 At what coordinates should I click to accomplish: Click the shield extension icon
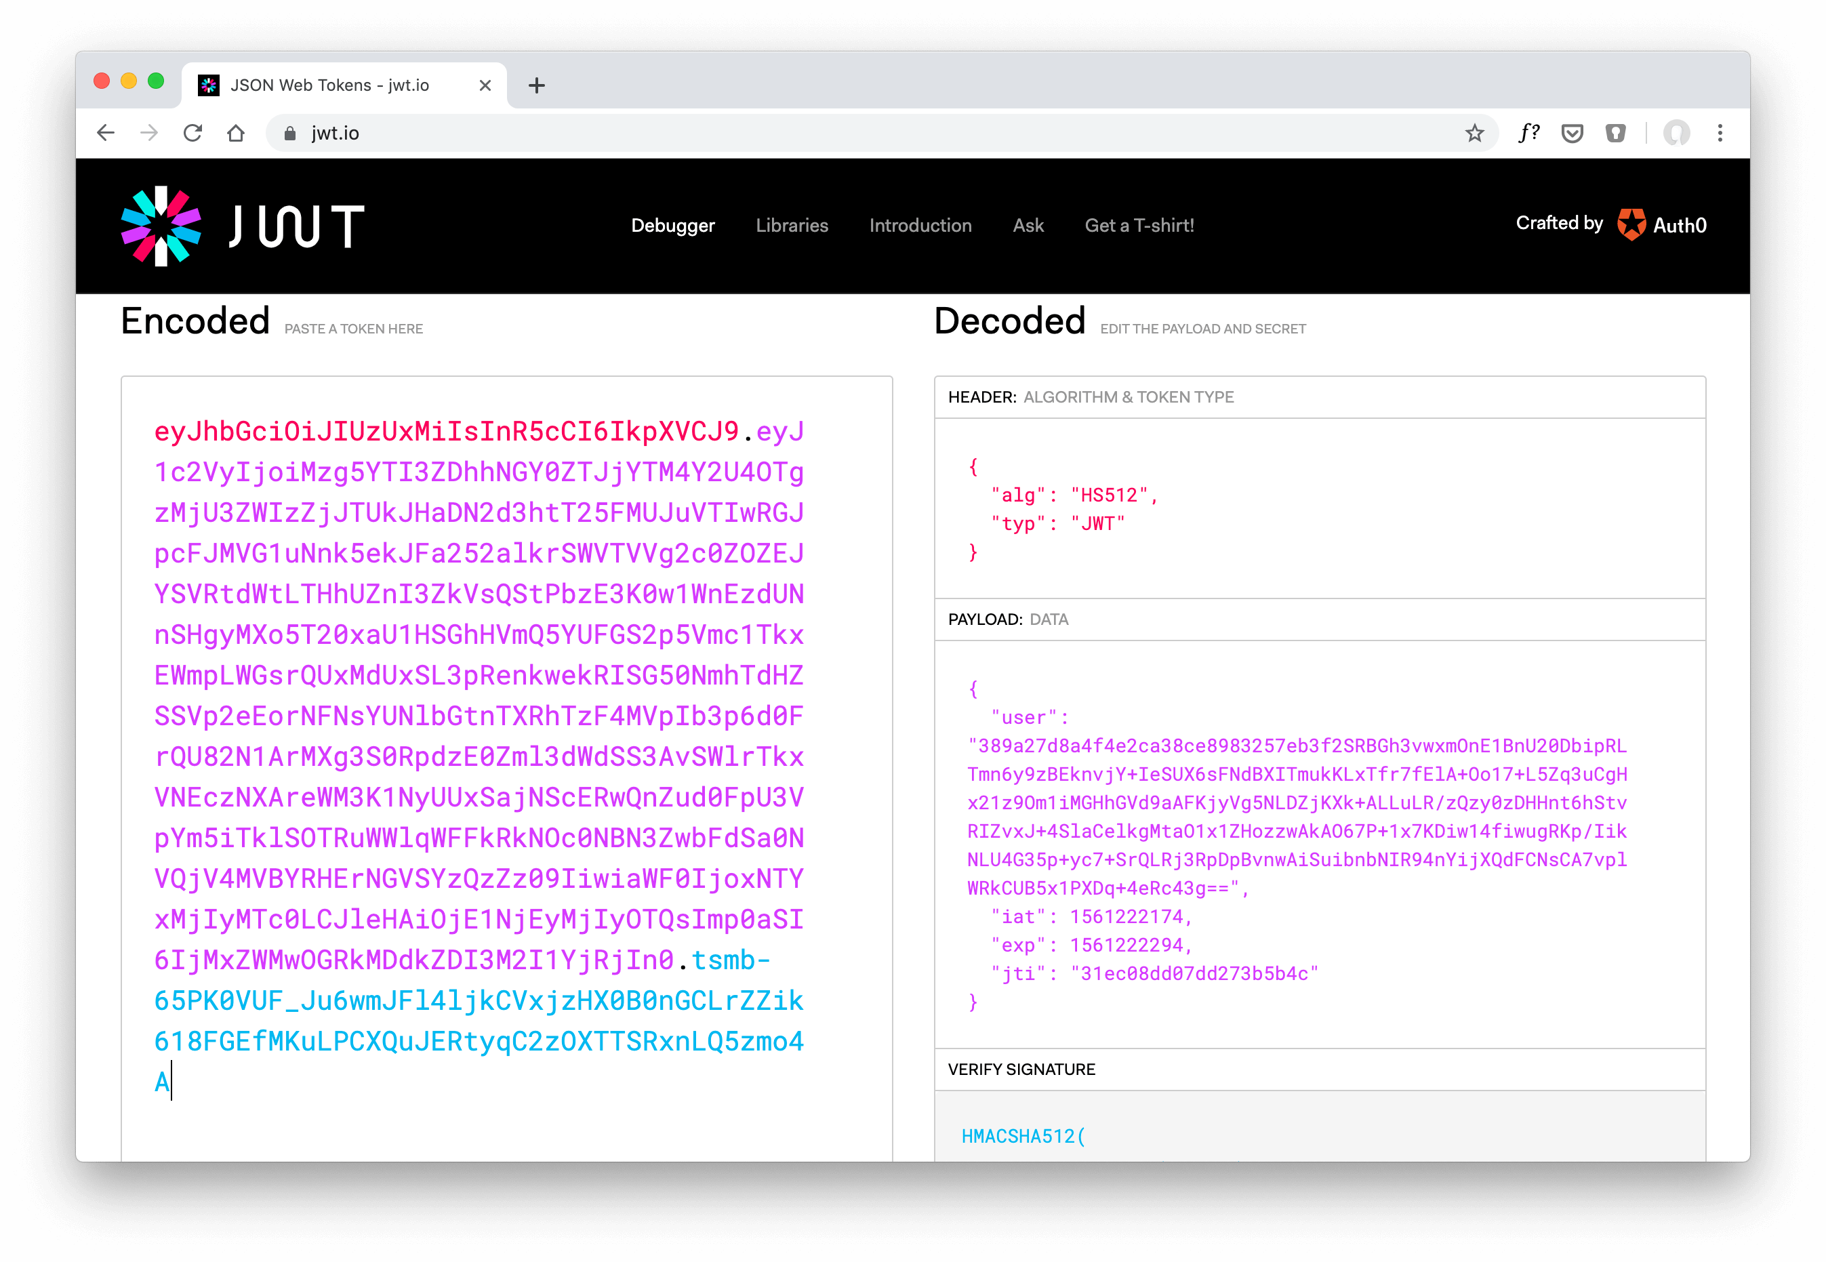pos(1615,133)
